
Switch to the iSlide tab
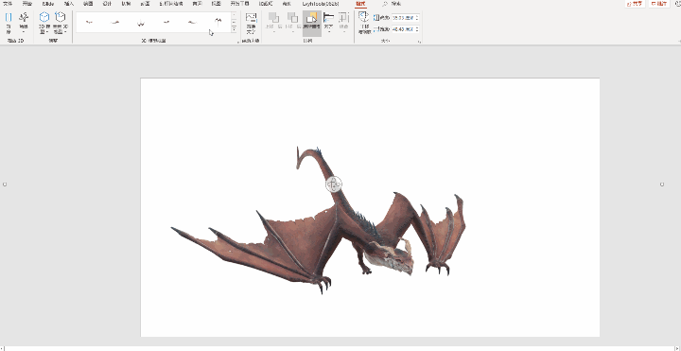[48, 4]
